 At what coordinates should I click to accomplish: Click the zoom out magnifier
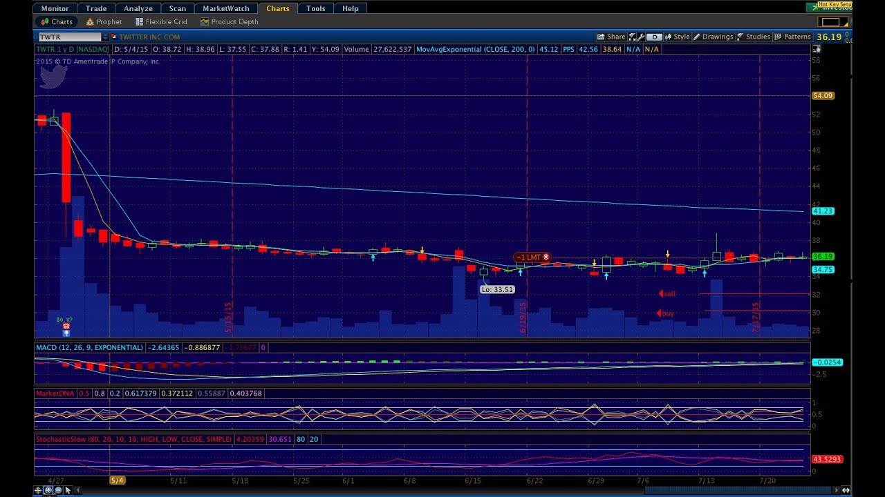pos(58,490)
